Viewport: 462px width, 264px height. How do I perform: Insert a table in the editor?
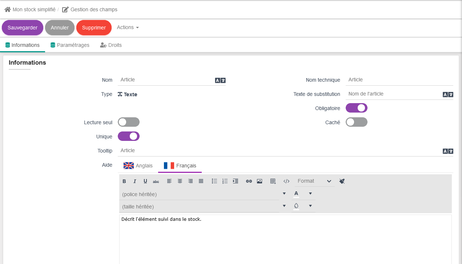point(273,181)
